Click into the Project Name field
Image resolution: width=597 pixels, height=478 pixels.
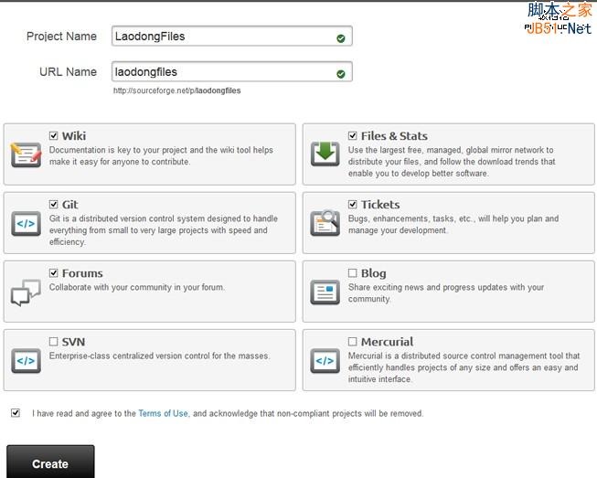219,37
